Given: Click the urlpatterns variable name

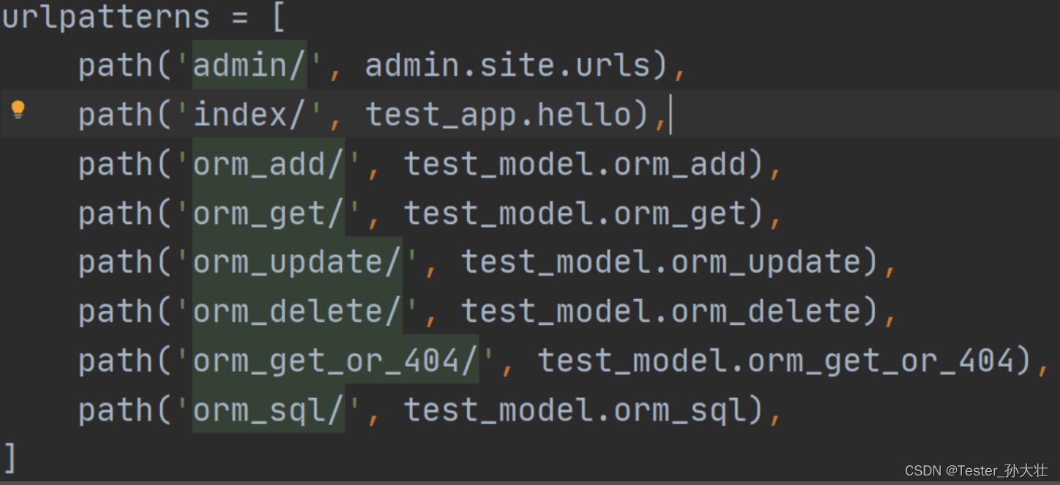Looking at the screenshot, I should pos(106,18).
